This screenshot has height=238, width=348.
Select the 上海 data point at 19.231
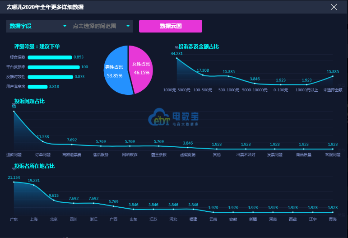tap(34, 185)
